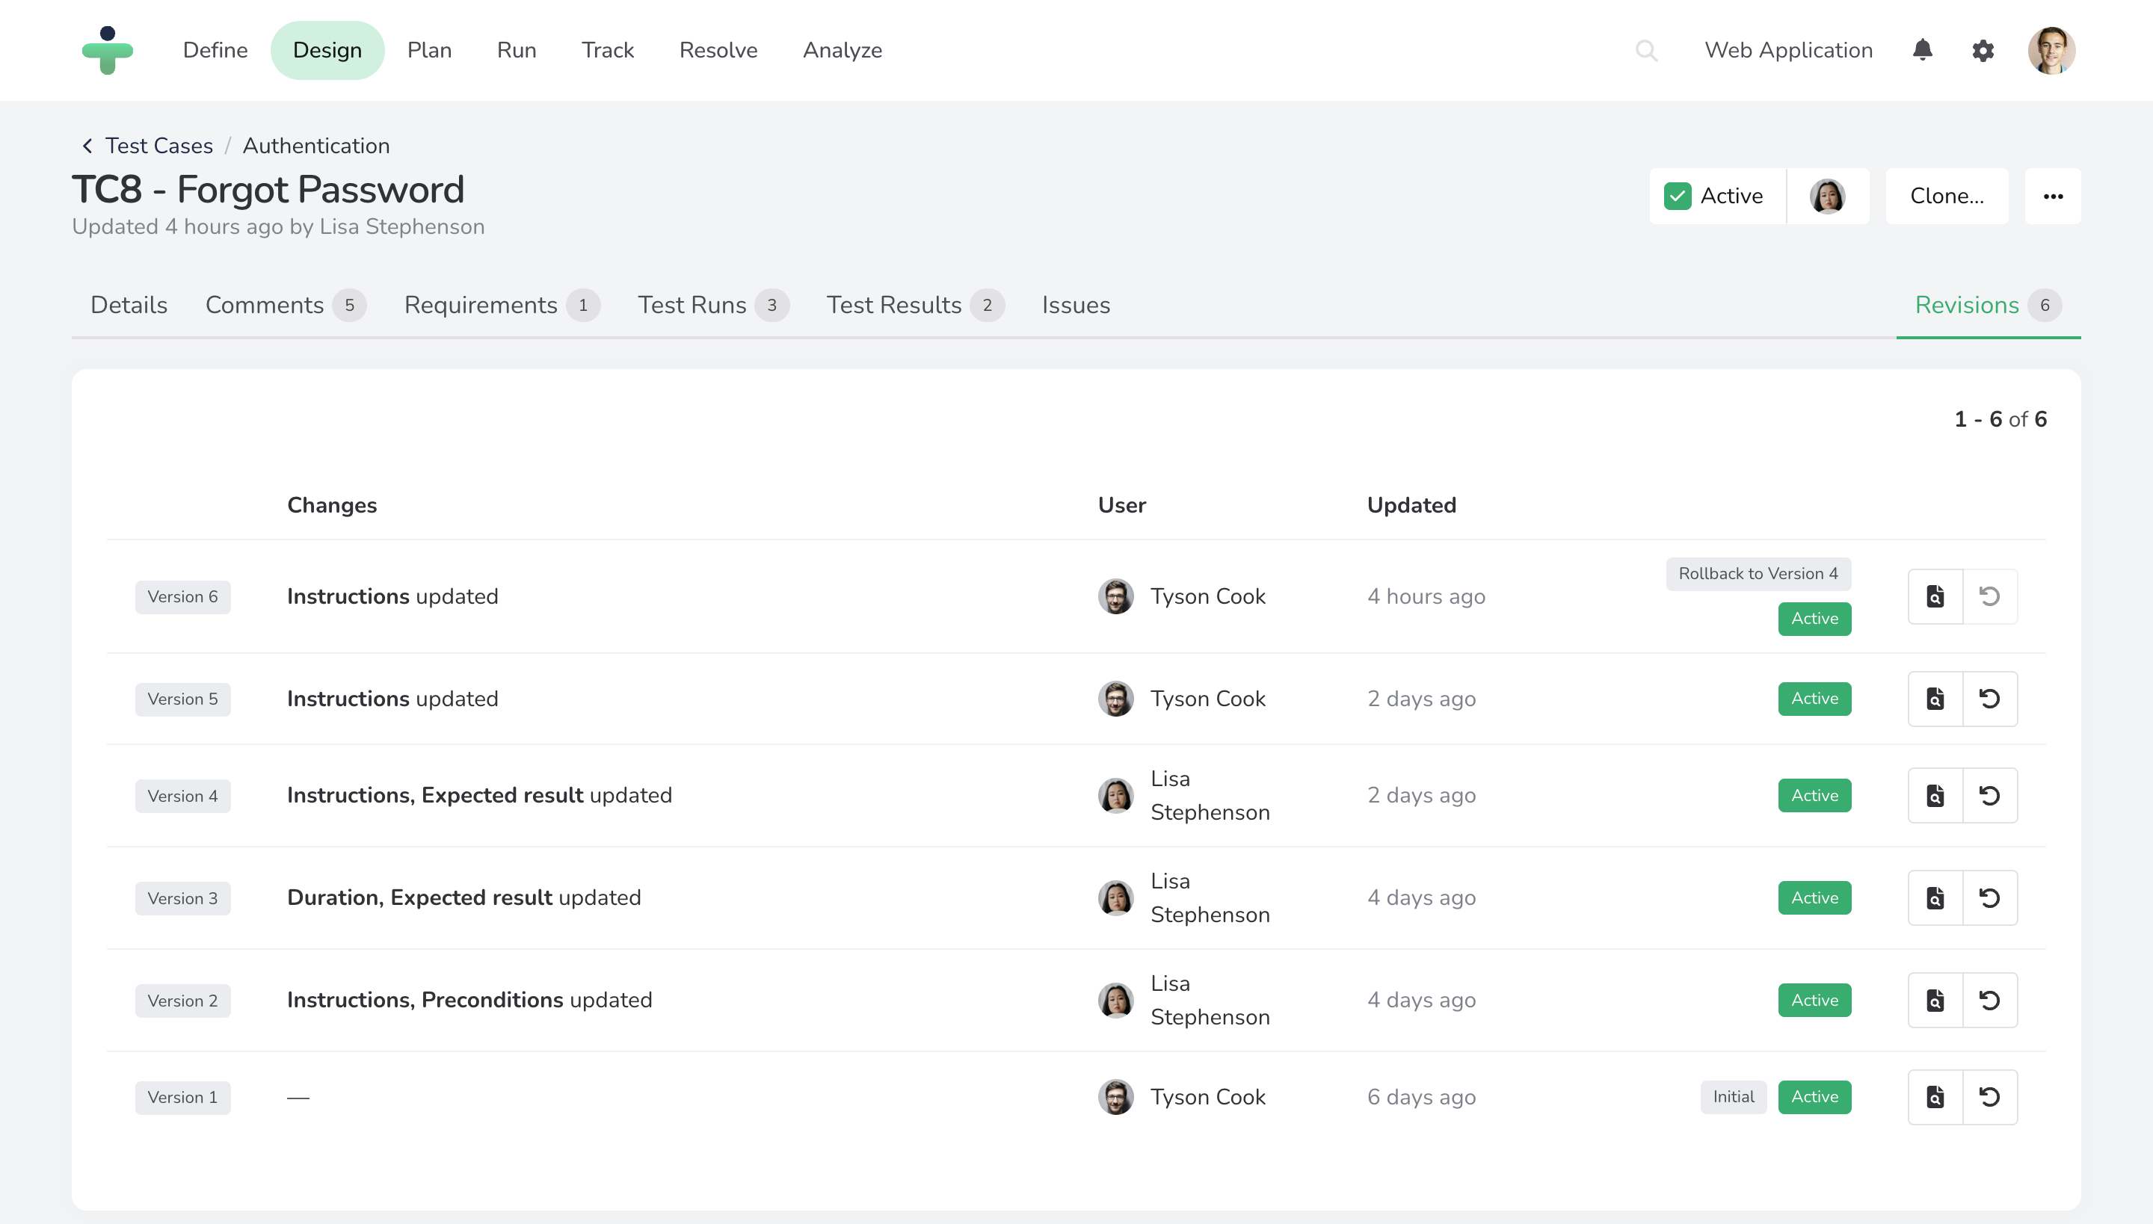Screen dimensions: 2153x1224
Task: Switch to the Details tab
Action: 129,305
